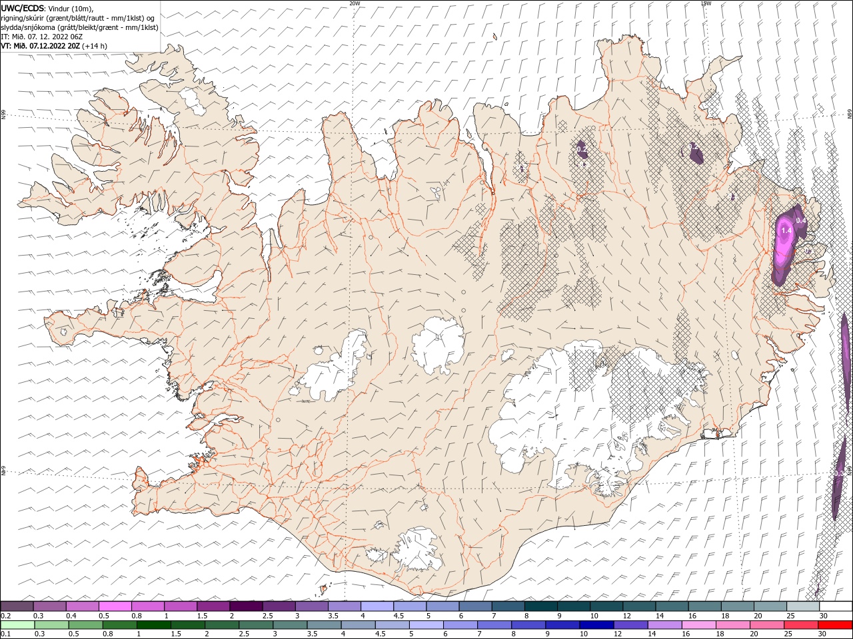Select the "IT: Mið. 07. 12. 2022 06Z" line
This screenshot has height=639, width=853.
coord(41,37)
